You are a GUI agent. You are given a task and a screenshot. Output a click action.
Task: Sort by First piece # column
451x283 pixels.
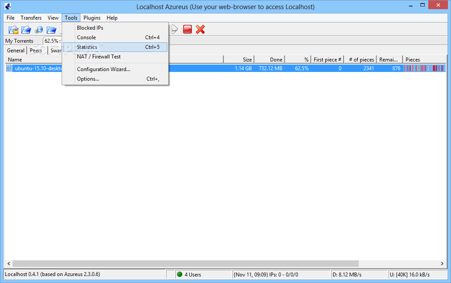(x=327, y=60)
